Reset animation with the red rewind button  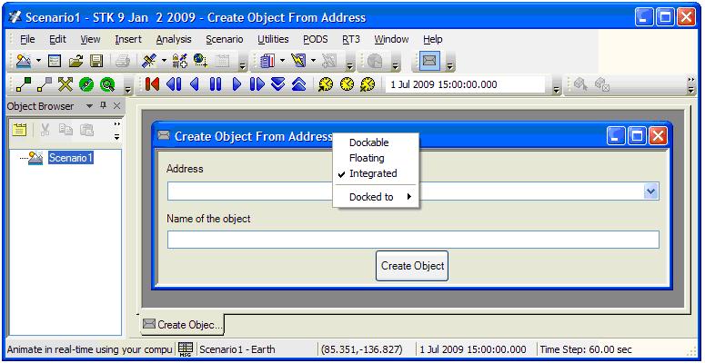tap(152, 85)
